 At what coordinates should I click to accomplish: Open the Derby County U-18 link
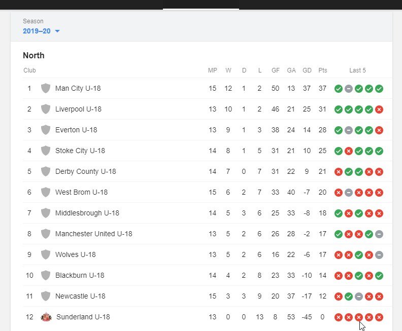point(86,171)
